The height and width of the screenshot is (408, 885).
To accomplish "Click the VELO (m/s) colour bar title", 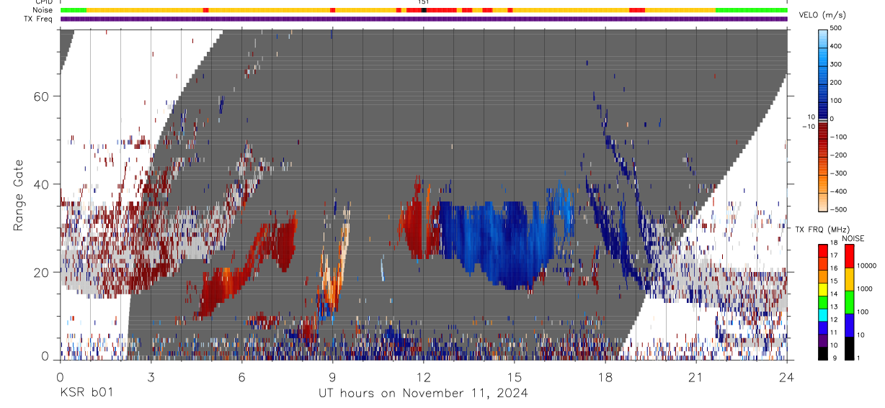I will (x=823, y=15).
